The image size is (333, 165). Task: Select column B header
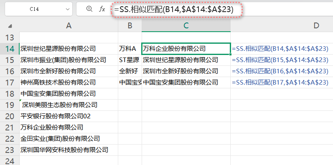pyautogui.click(x=130, y=26)
